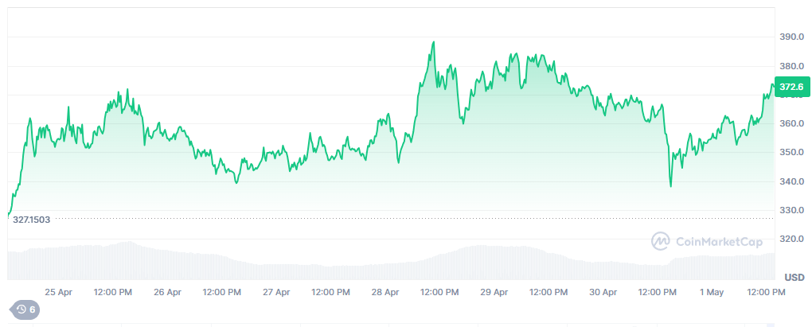Click the 327.1503 opening price label
The image size is (812, 327).
(31, 219)
